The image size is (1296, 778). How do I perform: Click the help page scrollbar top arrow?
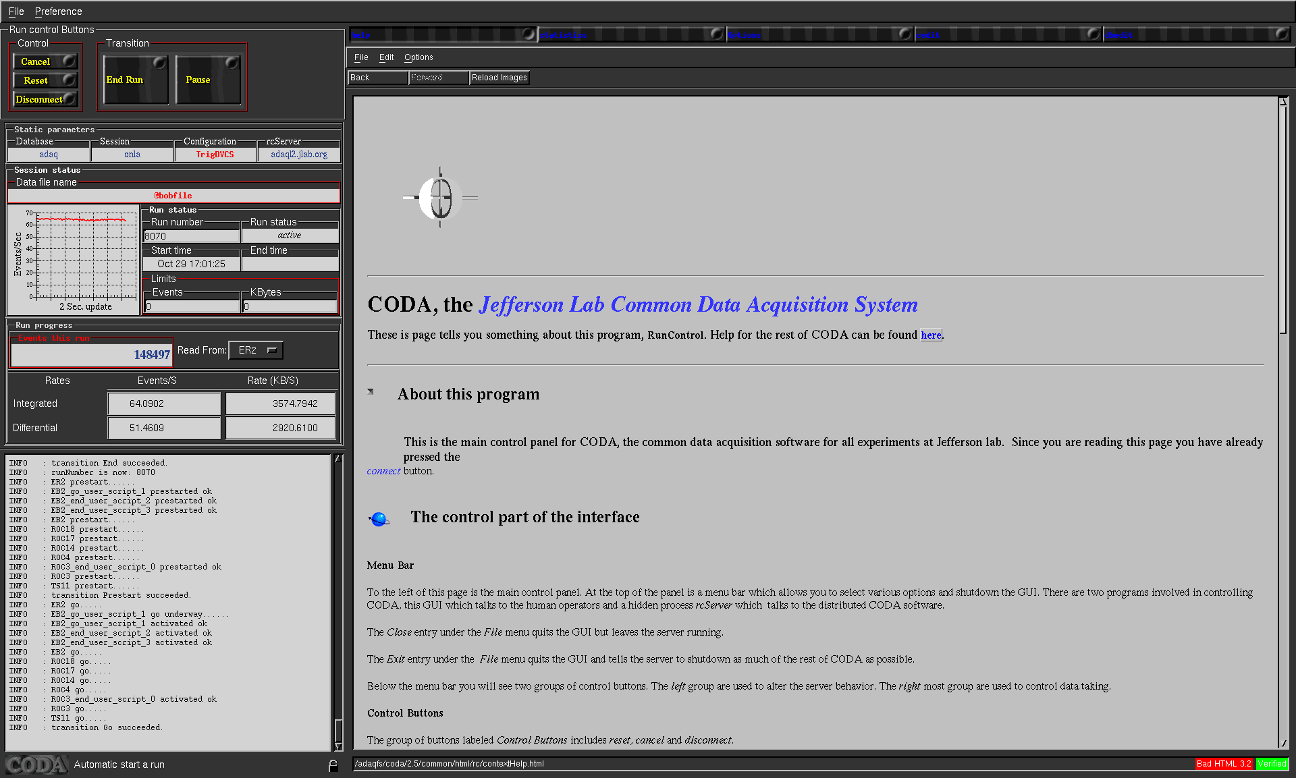(x=1283, y=101)
